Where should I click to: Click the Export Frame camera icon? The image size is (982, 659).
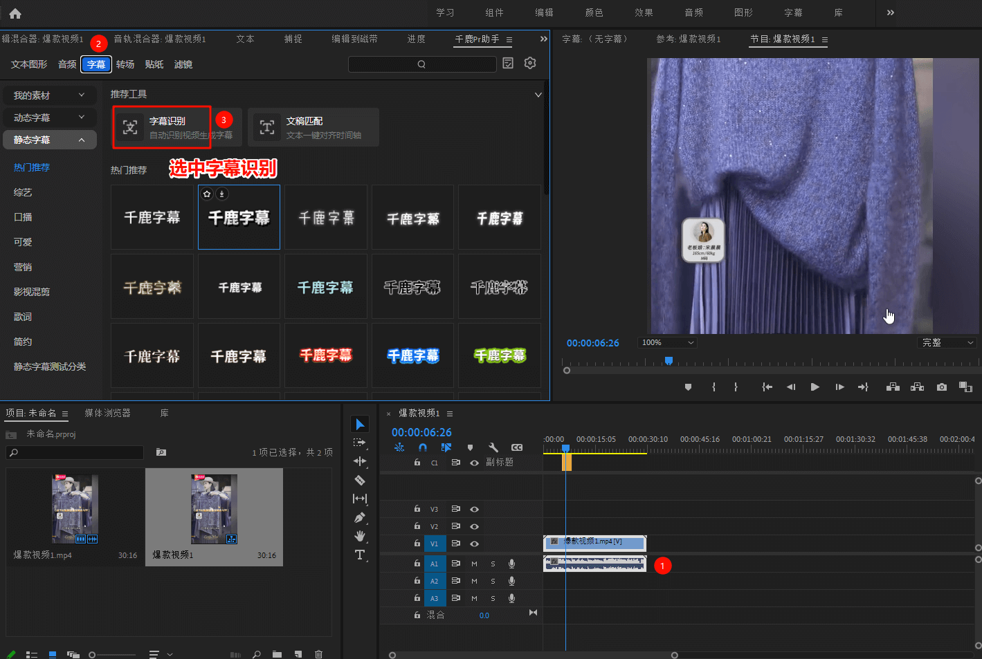[942, 387]
